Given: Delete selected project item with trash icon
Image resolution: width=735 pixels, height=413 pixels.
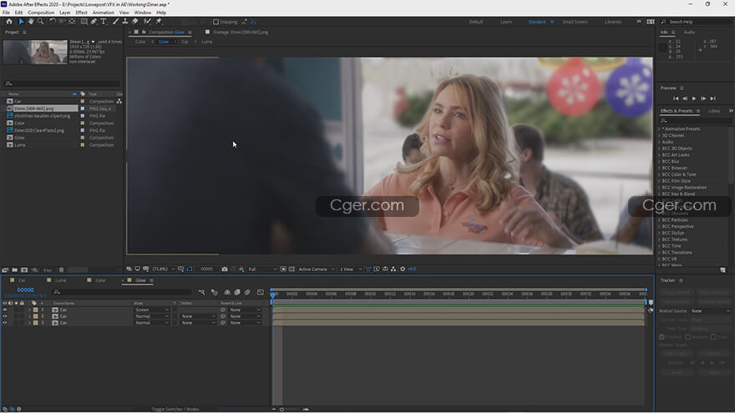Looking at the screenshot, I should click(x=61, y=270).
